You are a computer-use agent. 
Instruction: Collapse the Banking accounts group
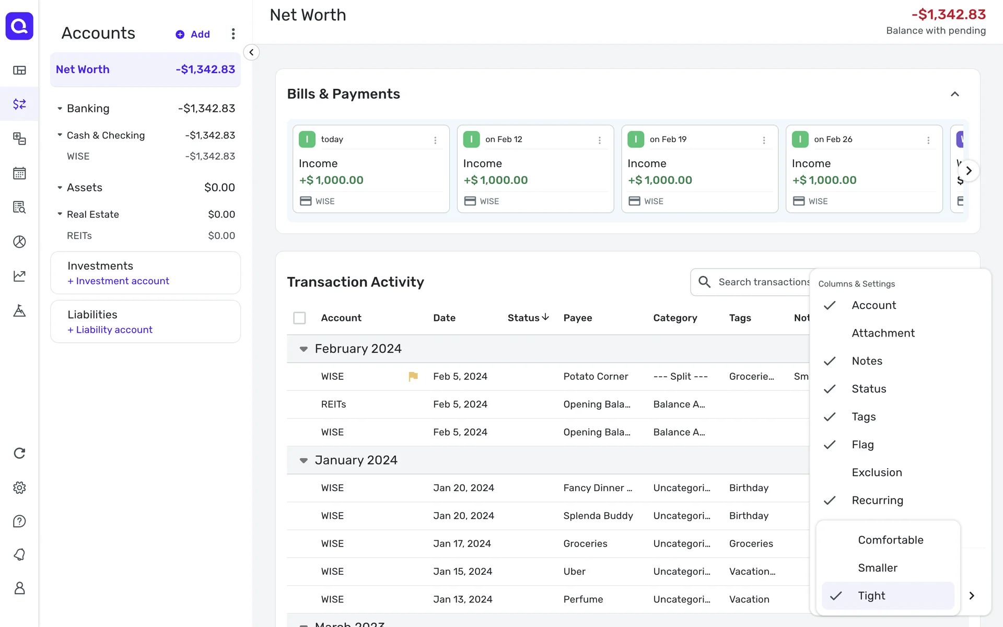60,109
